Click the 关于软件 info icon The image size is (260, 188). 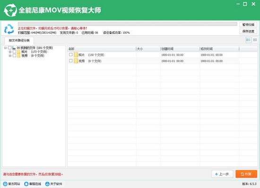tap(47, 184)
